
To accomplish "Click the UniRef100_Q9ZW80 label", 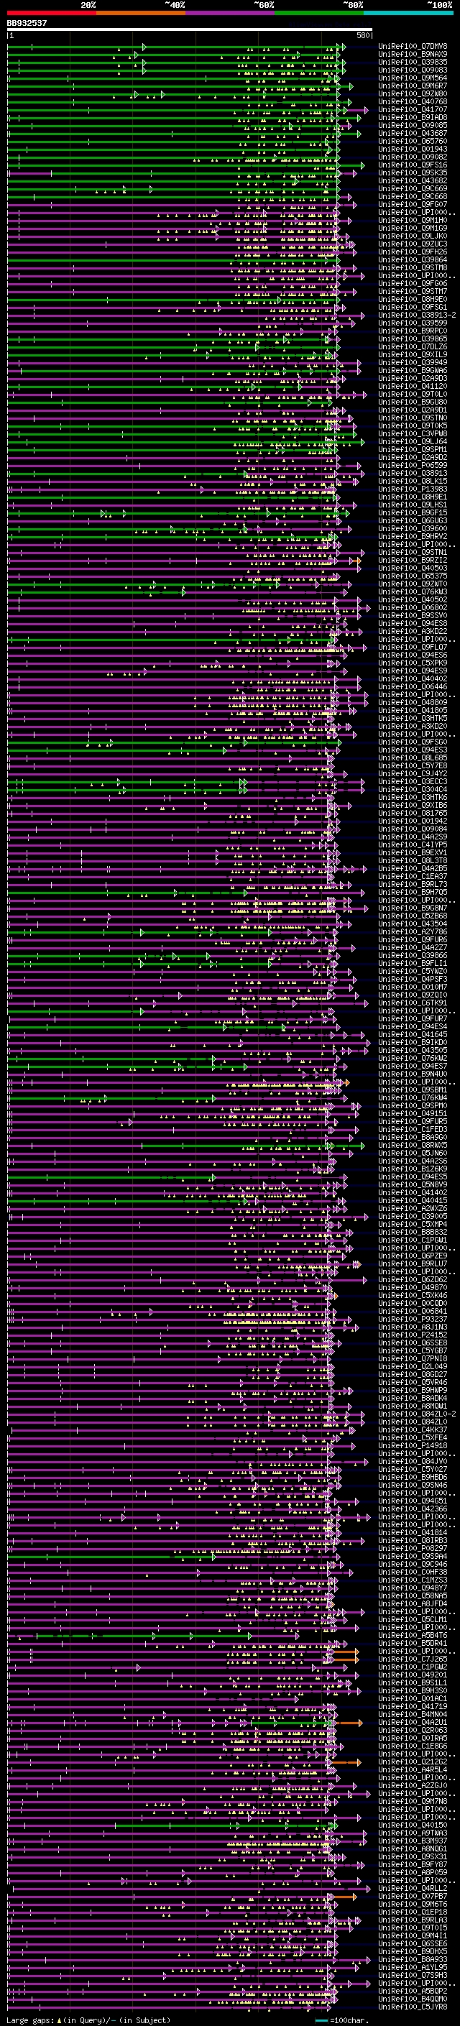I will tap(413, 93).
